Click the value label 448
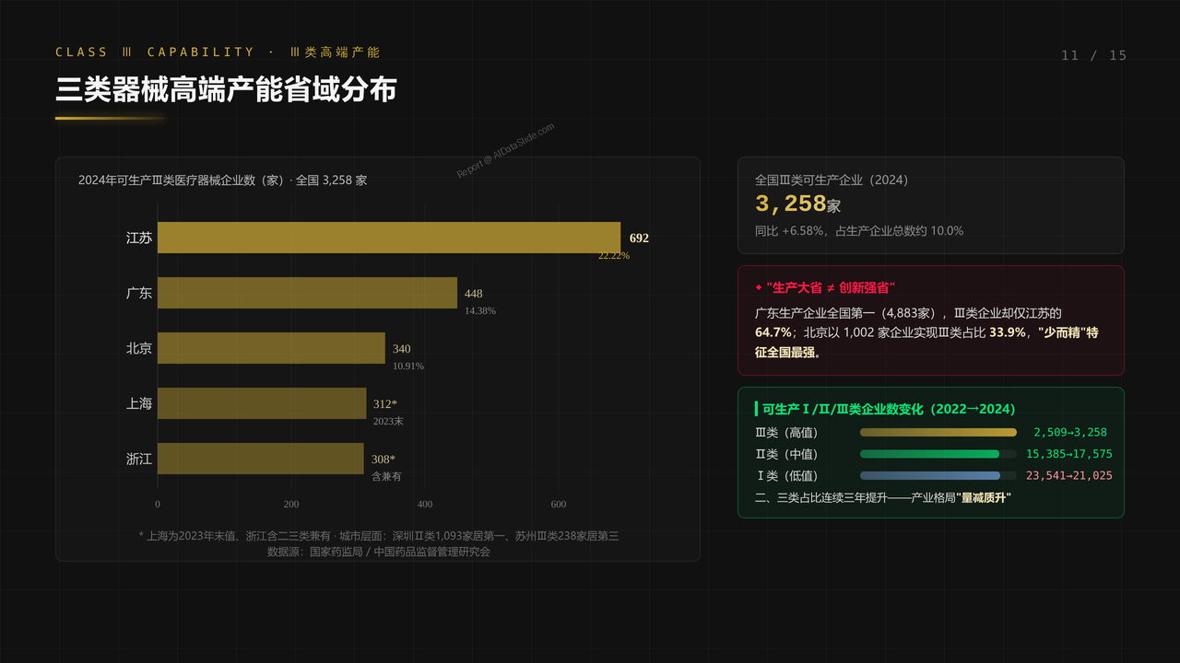Viewport: 1180px width, 663px height. [x=474, y=294]
